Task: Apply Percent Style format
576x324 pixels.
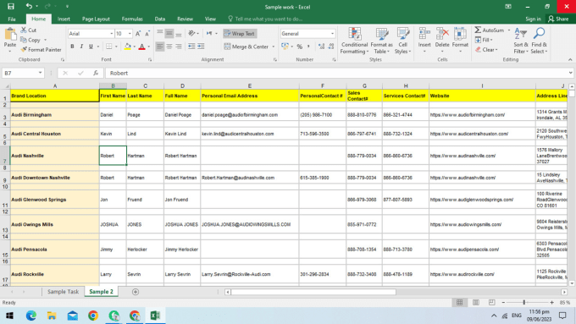Action: [x=300, y=47]
